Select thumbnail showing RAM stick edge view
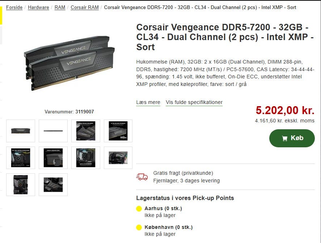 coord(53,131)
